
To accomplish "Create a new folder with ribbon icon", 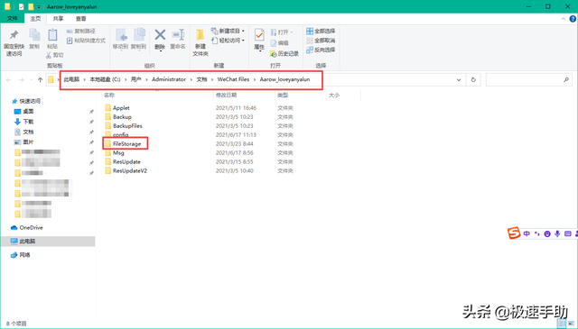I will point(200,35).
